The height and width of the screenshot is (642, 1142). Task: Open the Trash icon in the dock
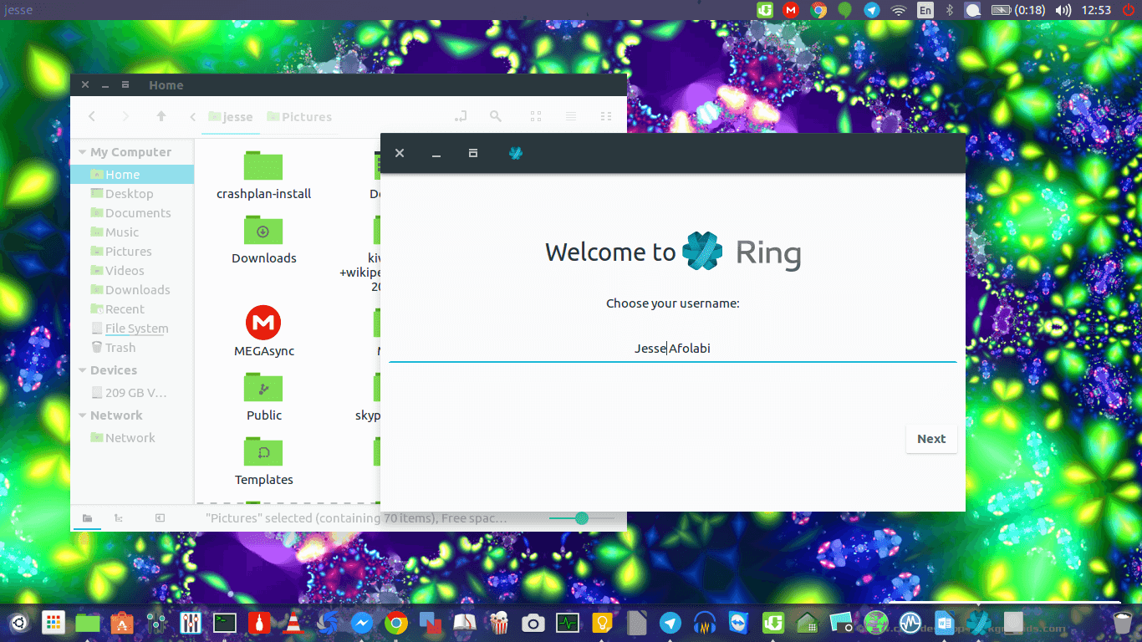1122,623
